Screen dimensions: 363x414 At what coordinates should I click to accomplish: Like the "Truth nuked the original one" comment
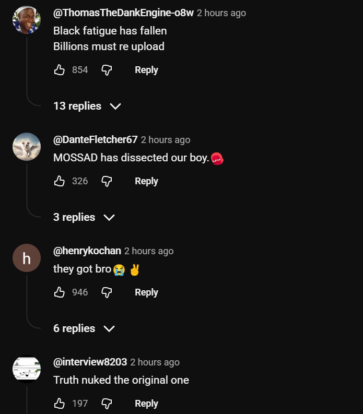coord(60,404)
